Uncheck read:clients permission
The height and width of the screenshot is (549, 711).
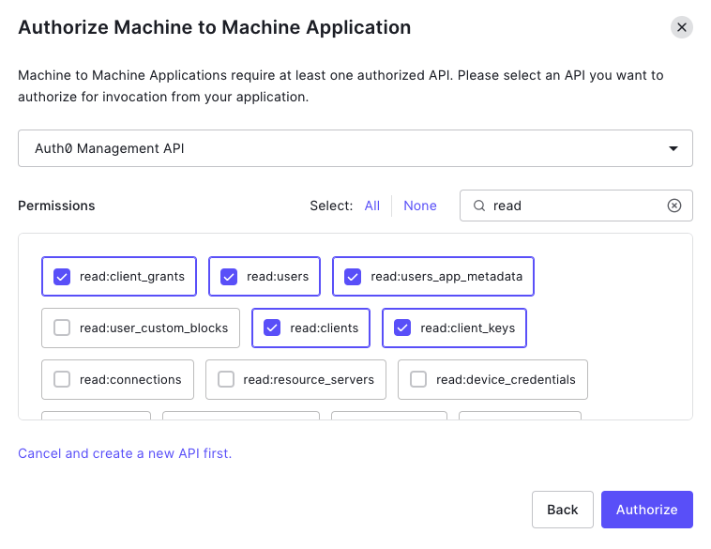272,328
